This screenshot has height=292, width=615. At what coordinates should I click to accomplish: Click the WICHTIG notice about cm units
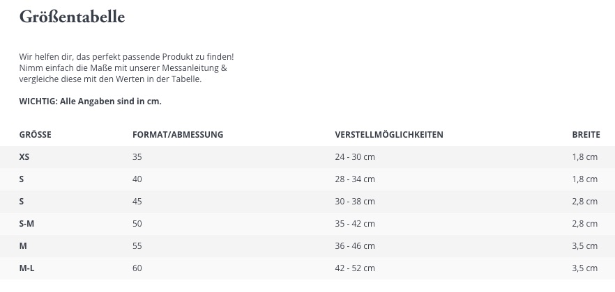point(90,102)
